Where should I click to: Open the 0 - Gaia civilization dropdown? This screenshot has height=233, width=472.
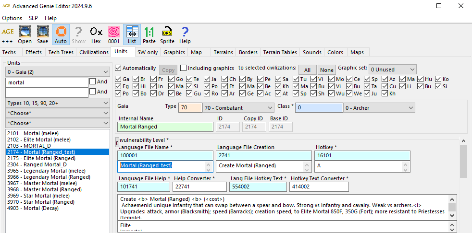pyautogui.click(x=57, y=72)
